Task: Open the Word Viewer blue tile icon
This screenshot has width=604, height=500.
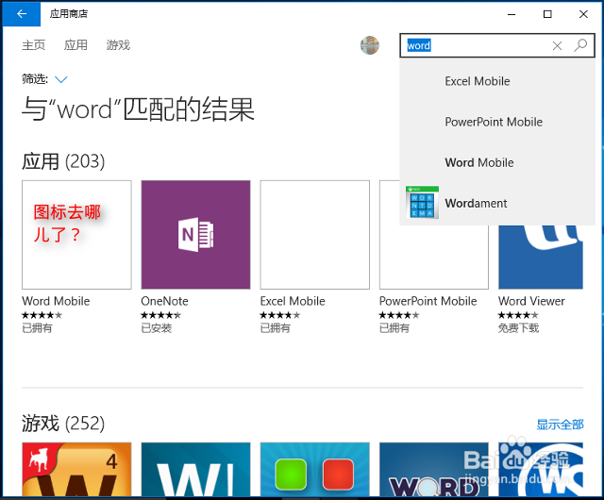Action: [541, 258]
